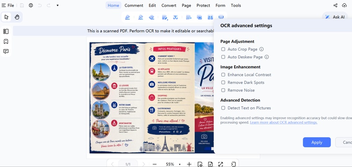Click the reading view eye-page icon
352x167 pixels.
(x=200, y=164)
